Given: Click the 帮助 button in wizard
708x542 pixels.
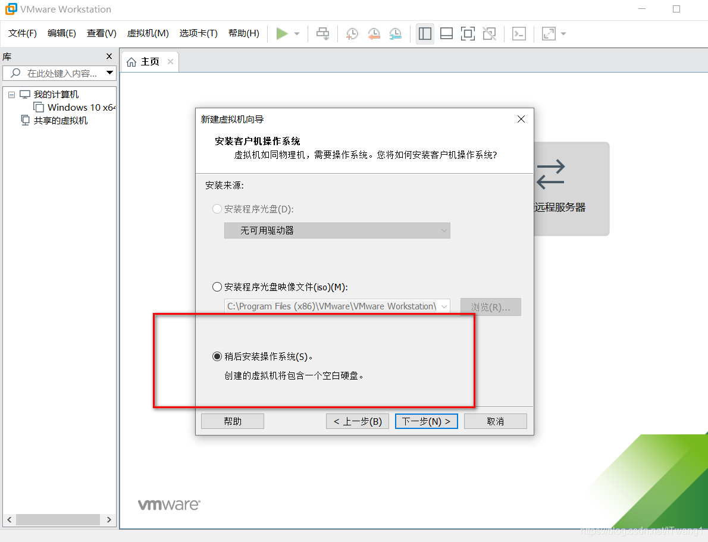Looking at the screenshot, I should pyautogui.click(x=233, y=421).
